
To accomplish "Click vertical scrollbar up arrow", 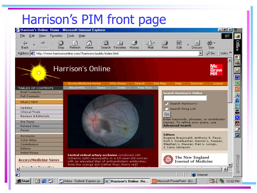I will tap(230, 60).
